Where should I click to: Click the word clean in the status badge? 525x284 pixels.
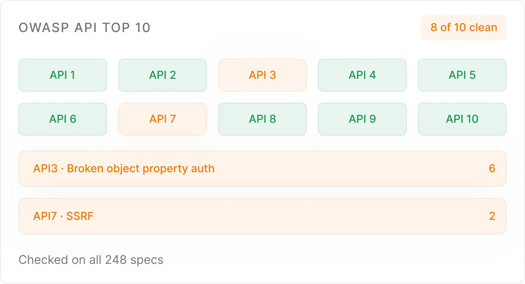(483, 27)
